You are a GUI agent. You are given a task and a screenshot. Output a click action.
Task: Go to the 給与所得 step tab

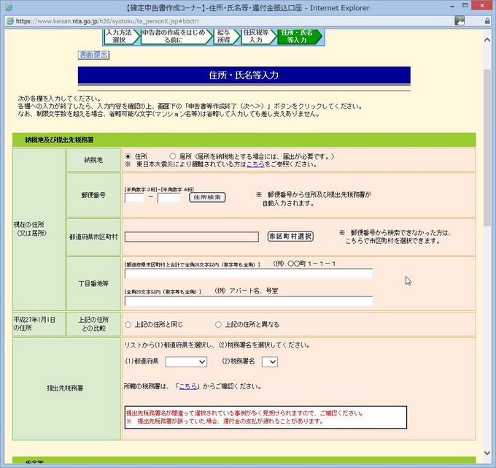point(223,37)
